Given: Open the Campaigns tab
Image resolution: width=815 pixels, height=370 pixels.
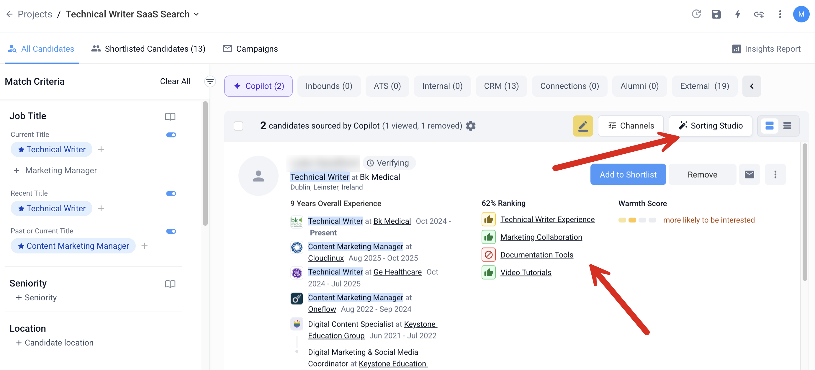Looking at the screenshot, I should click(251, 49).
